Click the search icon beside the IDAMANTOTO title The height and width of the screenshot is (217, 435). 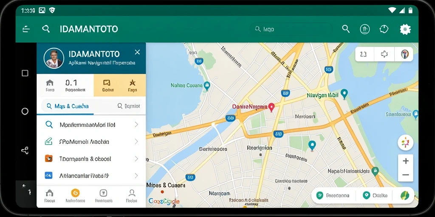coord(46,29)
